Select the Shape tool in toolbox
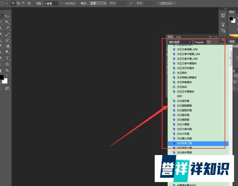Screen dimensions: 238x186 tap(7, 64)
